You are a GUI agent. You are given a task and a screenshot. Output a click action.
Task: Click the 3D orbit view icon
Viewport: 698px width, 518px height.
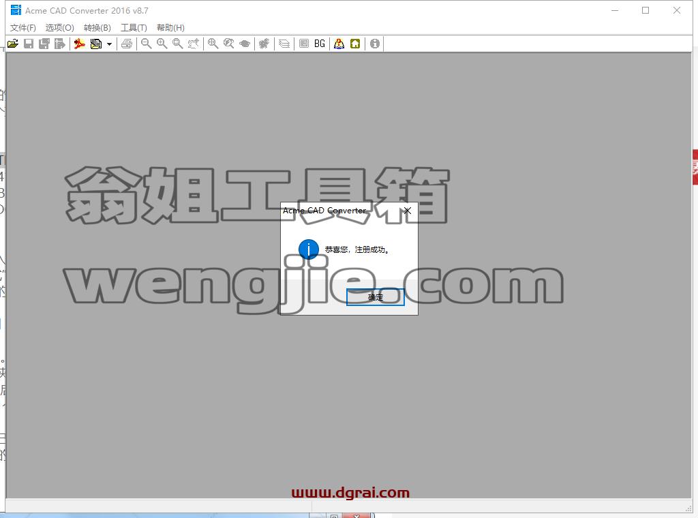(245, 44)
